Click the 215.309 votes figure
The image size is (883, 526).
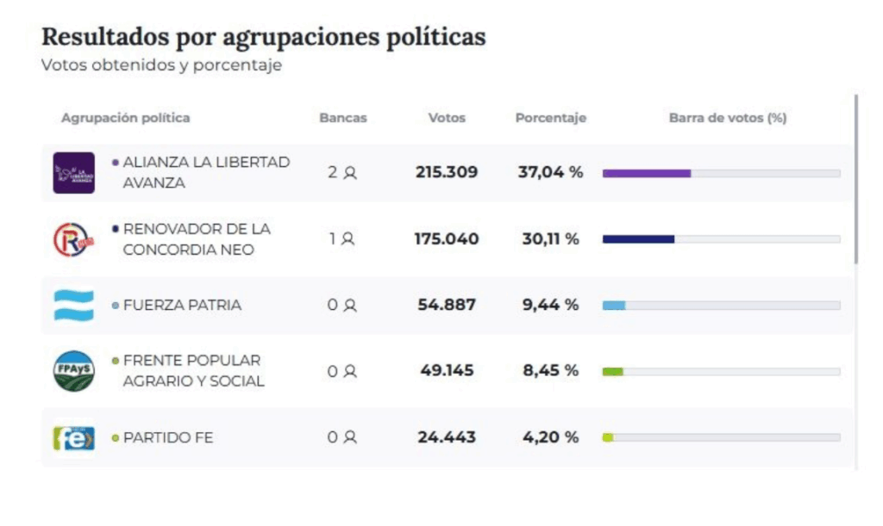446,172
